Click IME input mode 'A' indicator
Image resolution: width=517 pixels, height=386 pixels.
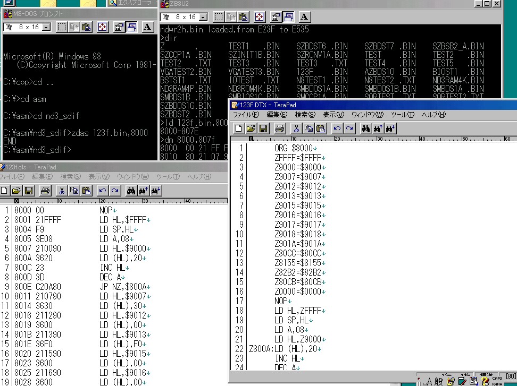click(x=429, y=382)
